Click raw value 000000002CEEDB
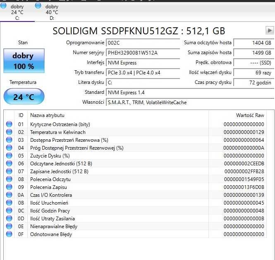The height and width of the screenshot is (260, 275). click(x=244, y=164)
